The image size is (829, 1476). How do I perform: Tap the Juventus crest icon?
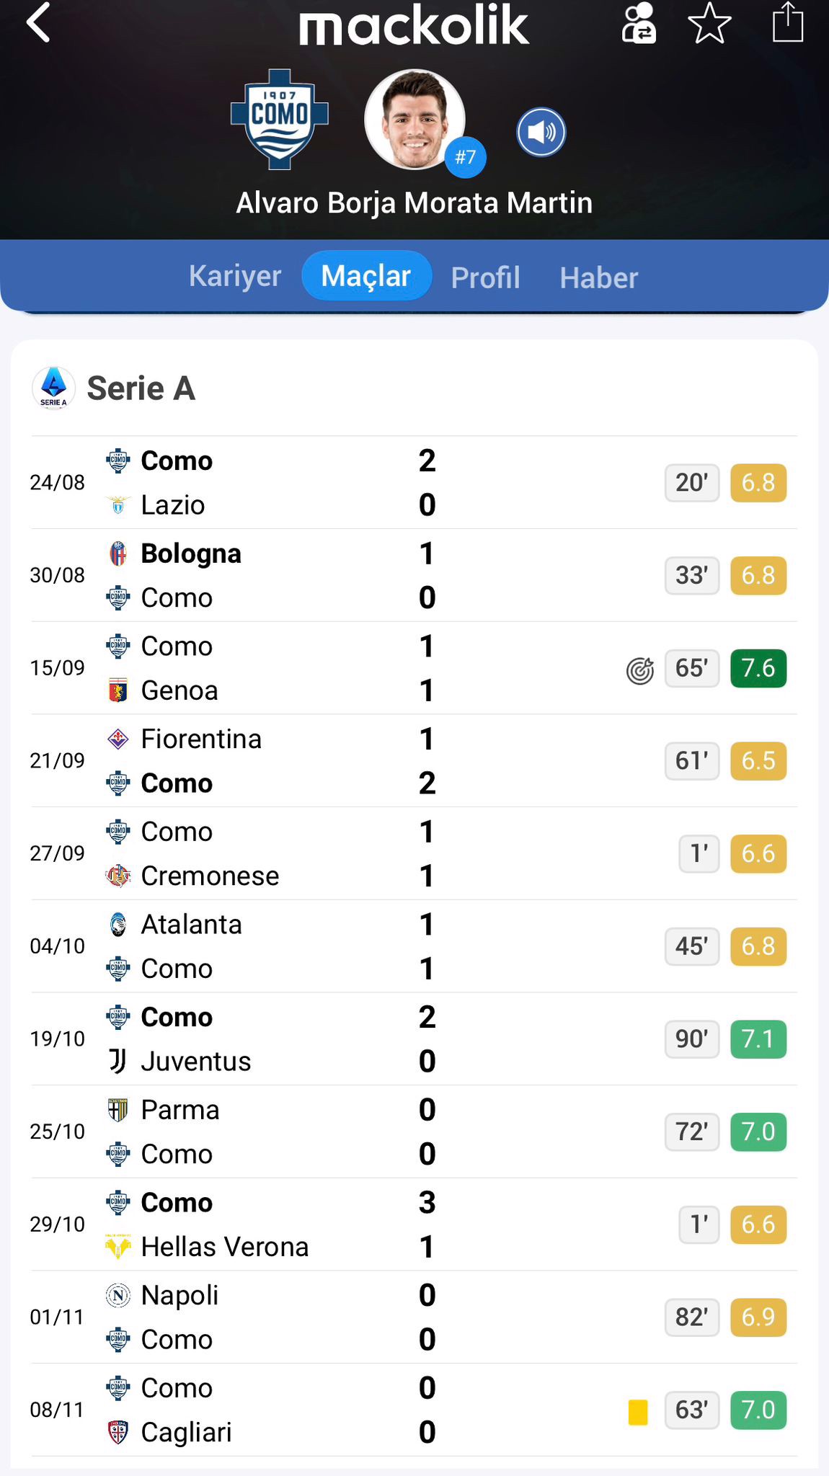(118, 1061)
